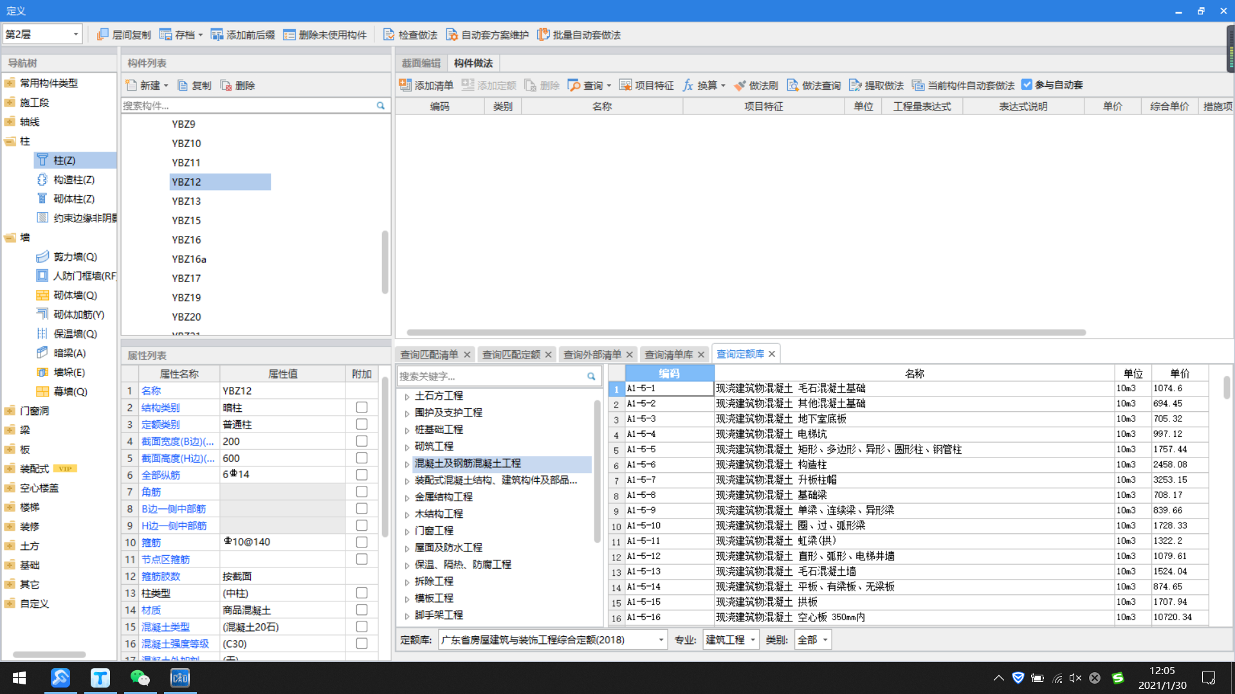Click the component list vertical scrollbar
This screenshot has height=694, width=1235.
tap(385, 262)
